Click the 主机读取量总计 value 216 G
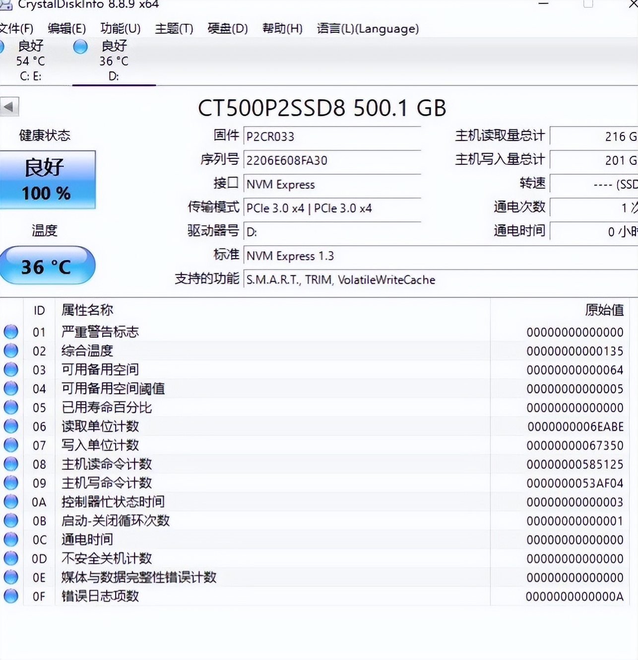Screen dimensions: 638x660 [x=594, y=136]
